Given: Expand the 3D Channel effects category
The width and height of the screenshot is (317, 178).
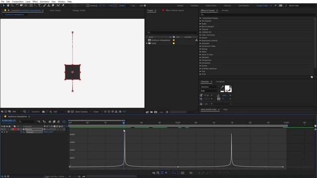Looking at the screenshot, I should 200,21.
